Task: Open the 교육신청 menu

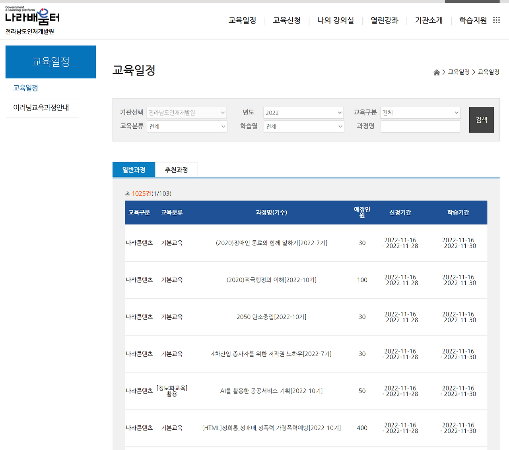Action: coord(287,20)
